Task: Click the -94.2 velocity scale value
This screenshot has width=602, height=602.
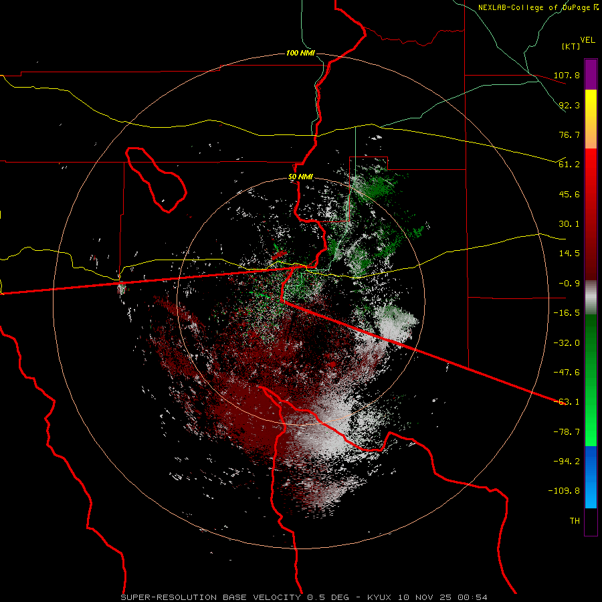Action: click(x=567, y=462)
